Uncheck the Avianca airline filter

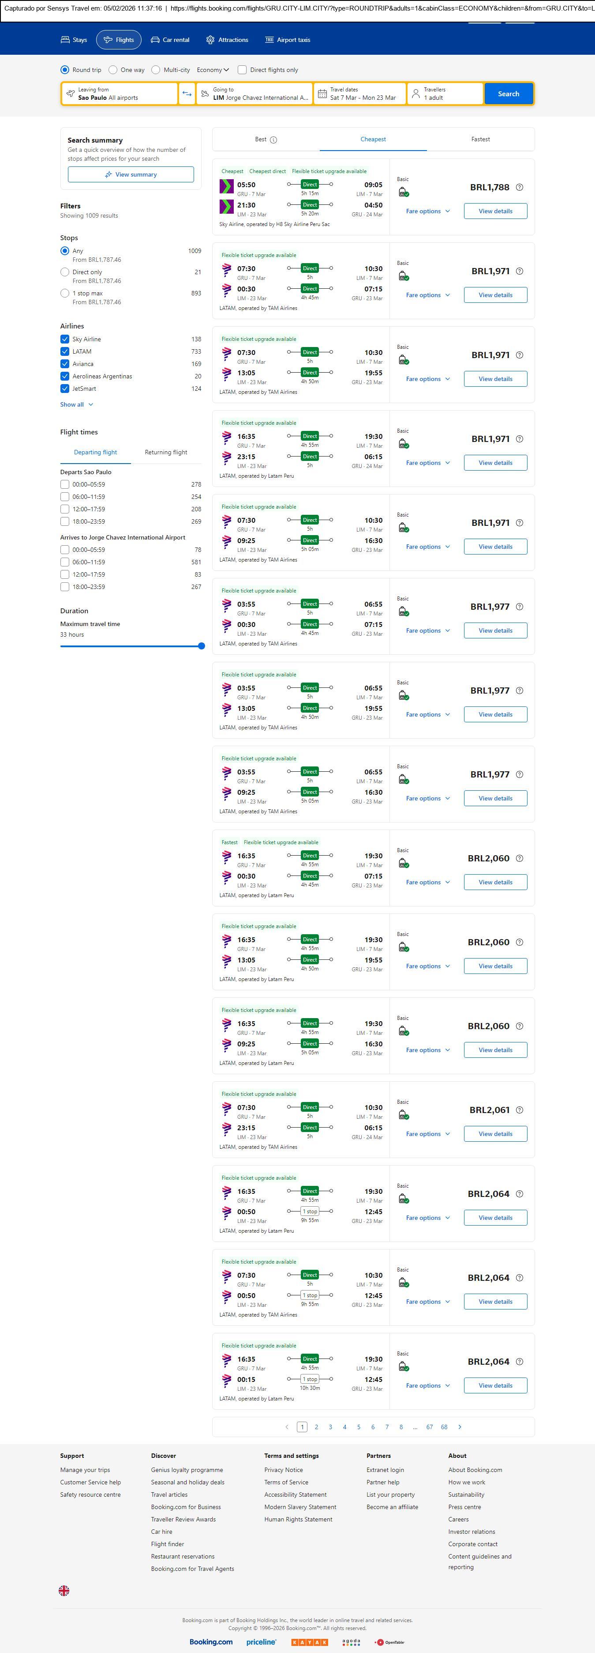click(65, 364)
